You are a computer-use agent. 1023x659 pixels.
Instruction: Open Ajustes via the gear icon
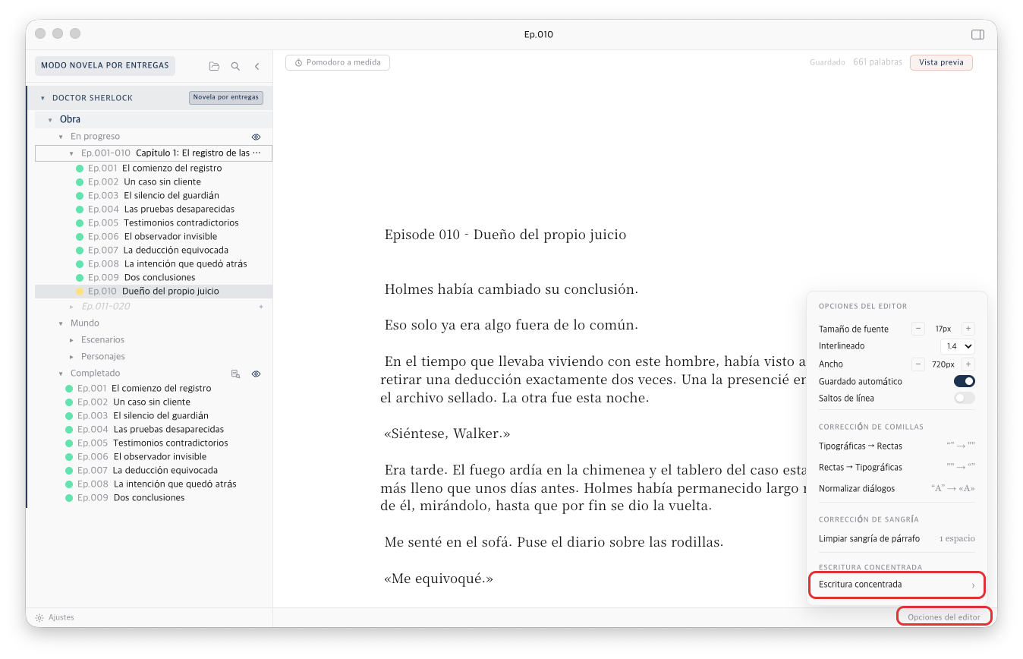39,618
